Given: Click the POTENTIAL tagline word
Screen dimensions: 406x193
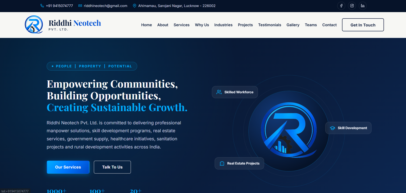Looking at the screenshot, I should [x=120, y=66].
